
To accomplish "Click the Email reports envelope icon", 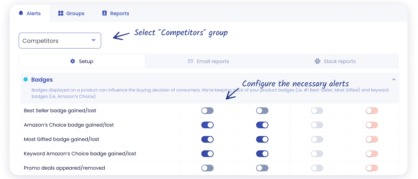I will click(x=190, y=61).
